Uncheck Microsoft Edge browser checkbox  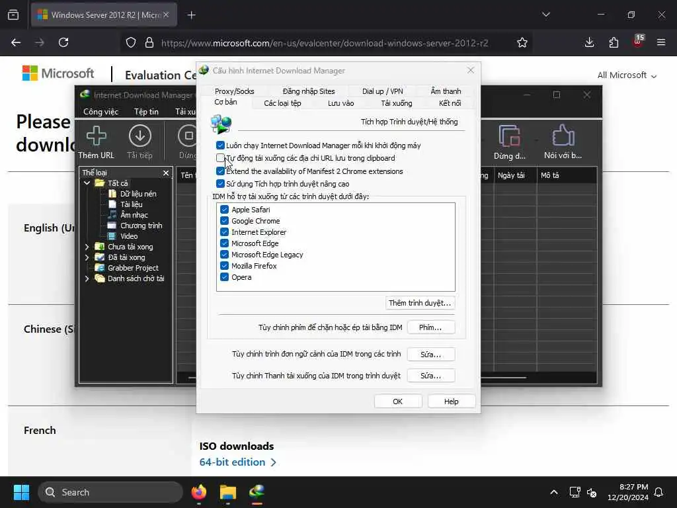point(224,243)
